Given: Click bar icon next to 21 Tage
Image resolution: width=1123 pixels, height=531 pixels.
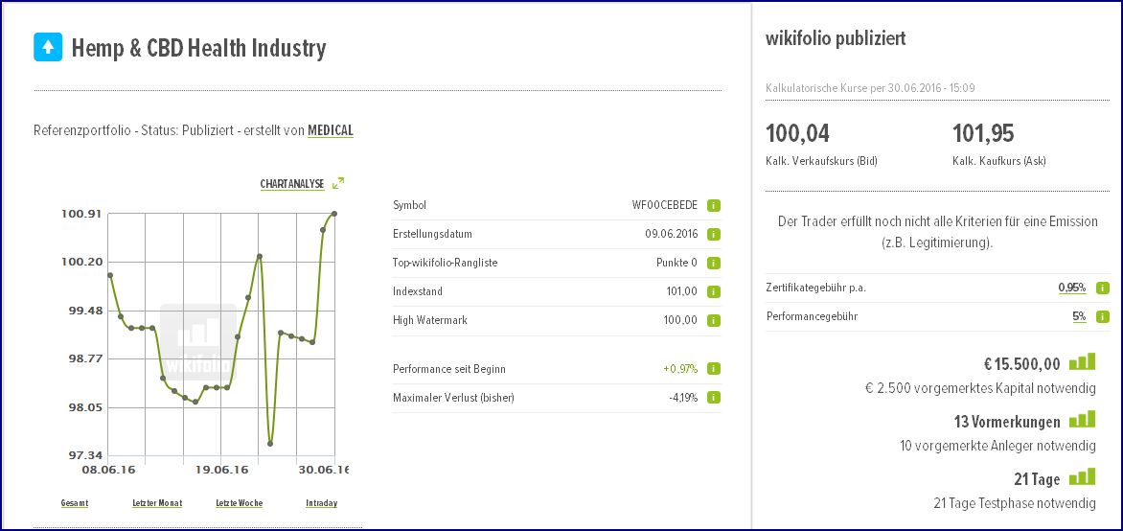Looking at the screenshot, I should point(1082,477).
